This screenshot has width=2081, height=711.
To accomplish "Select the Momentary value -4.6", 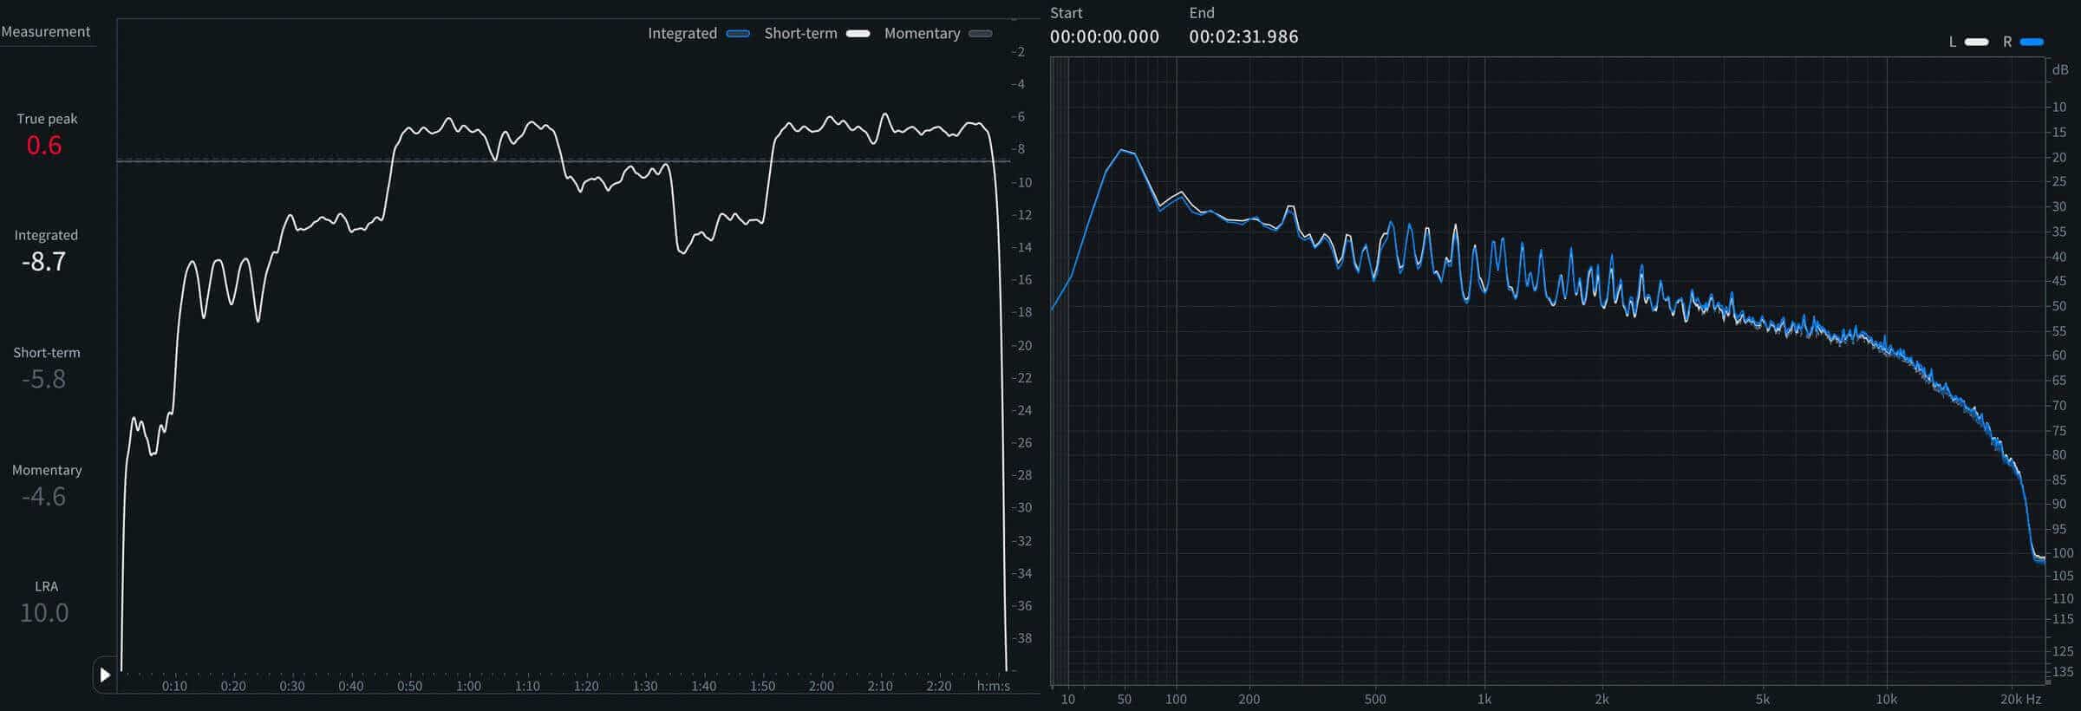I will point(44,496).
